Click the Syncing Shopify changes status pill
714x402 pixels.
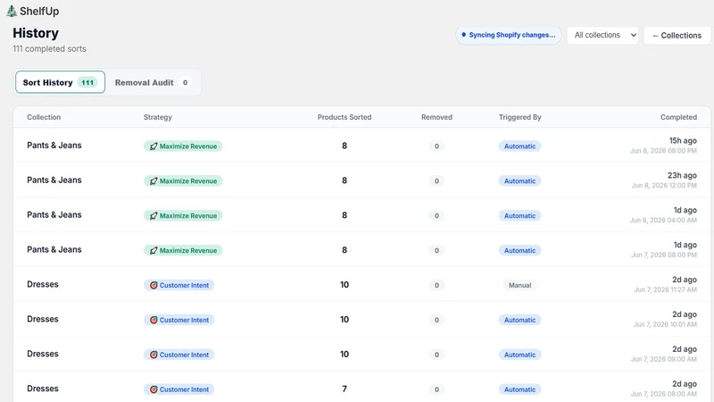tap(508, 35)
